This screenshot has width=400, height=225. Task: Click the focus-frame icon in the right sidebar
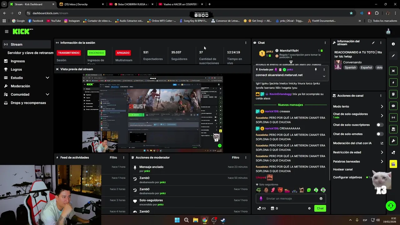point(393,71)
